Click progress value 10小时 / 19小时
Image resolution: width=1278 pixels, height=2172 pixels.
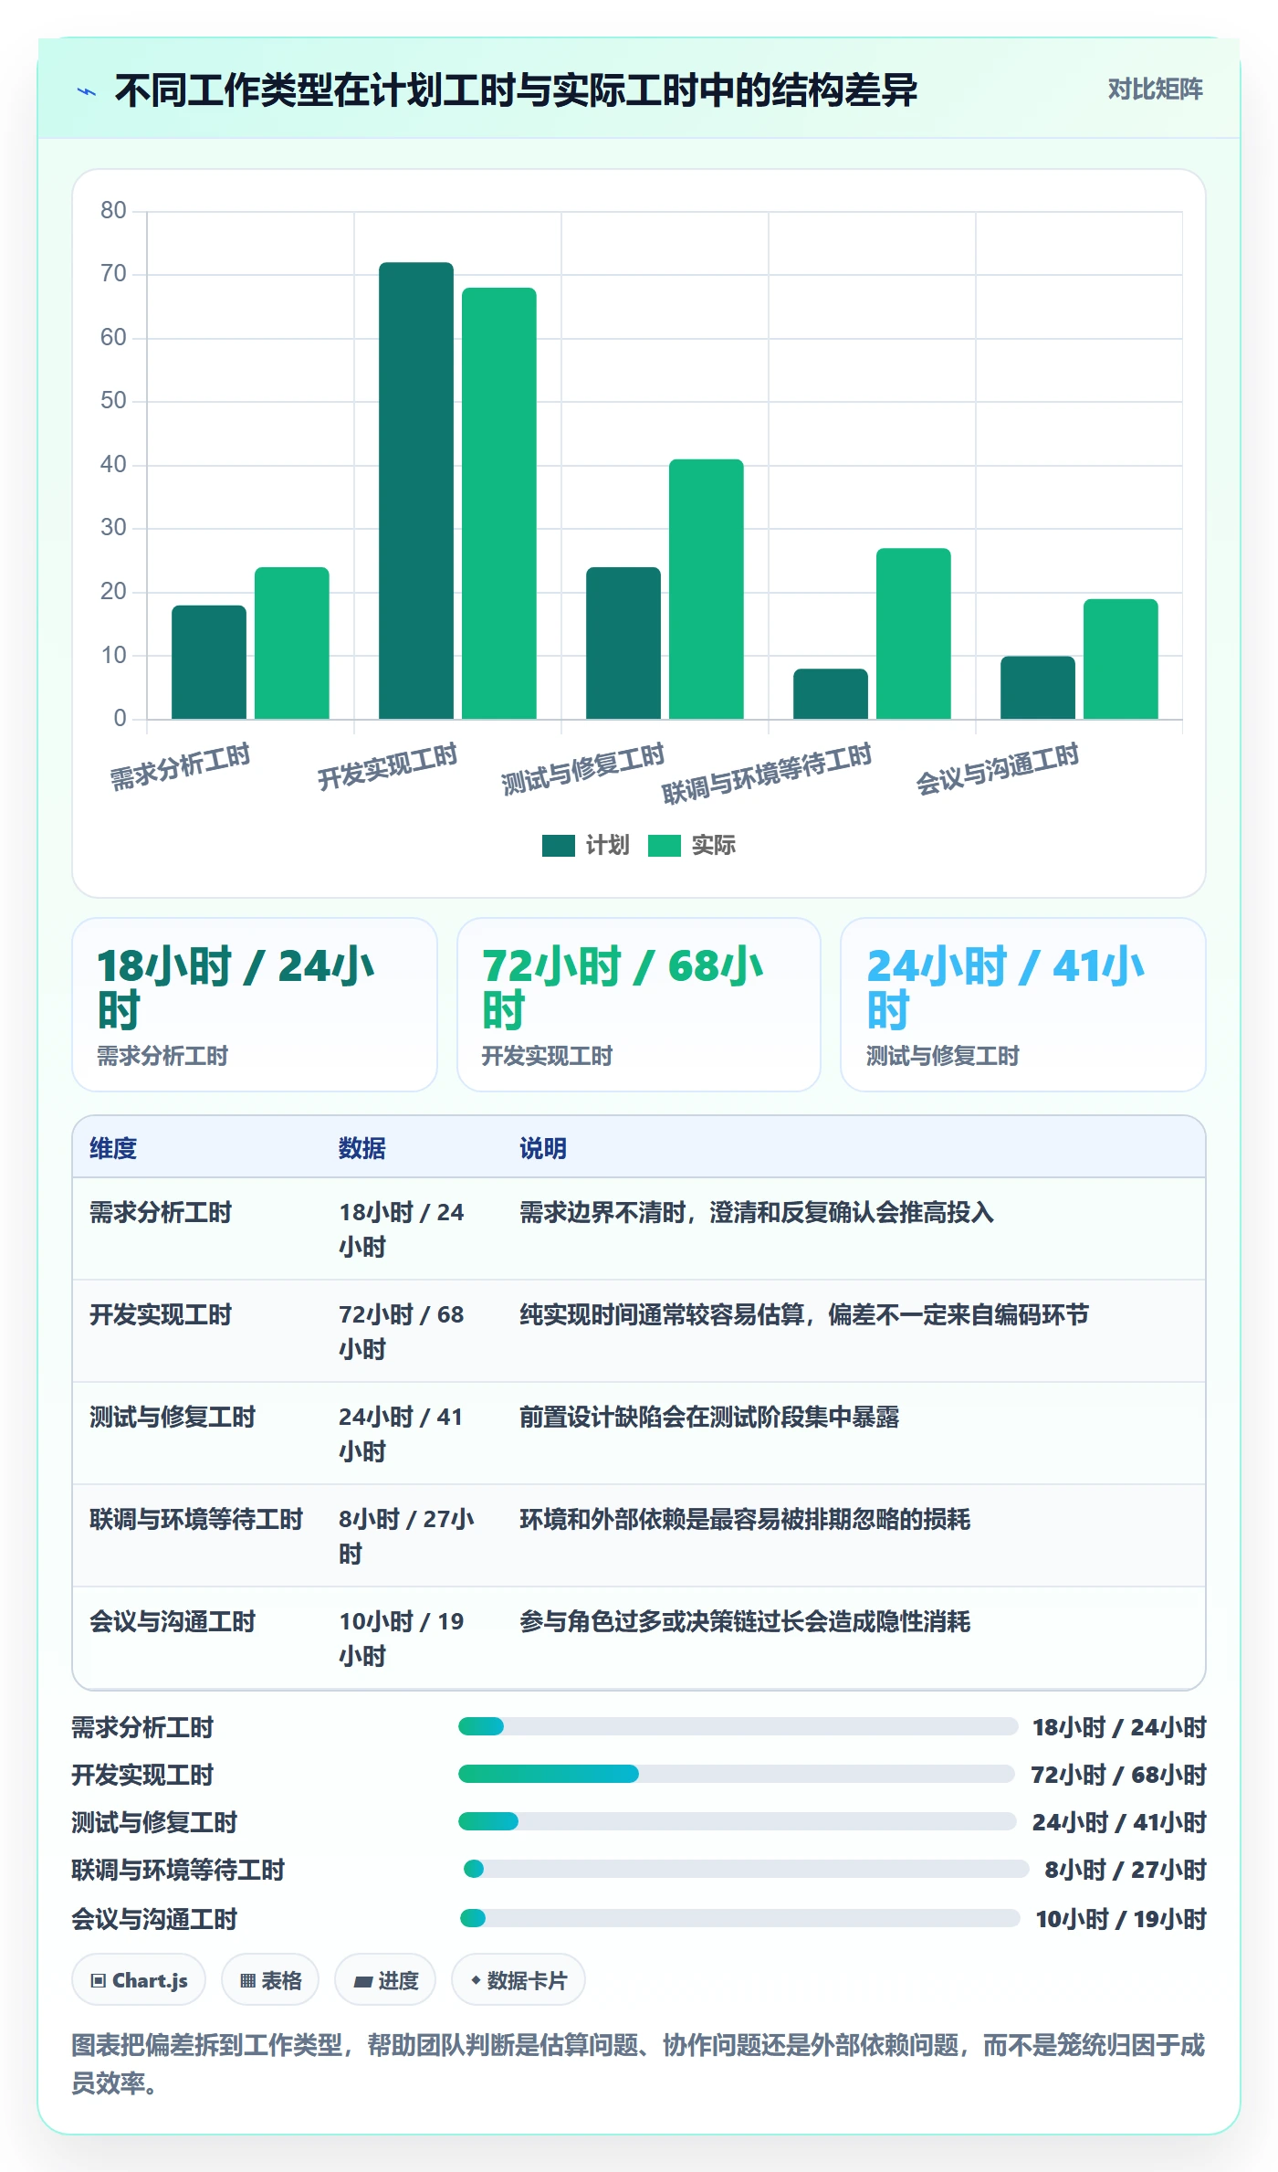(x=1121, y=1919)
